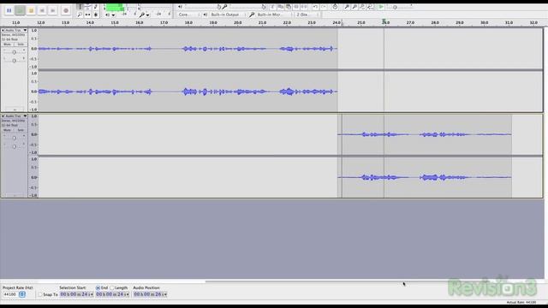Select the Zoom magnifier tool

[80, 15]
